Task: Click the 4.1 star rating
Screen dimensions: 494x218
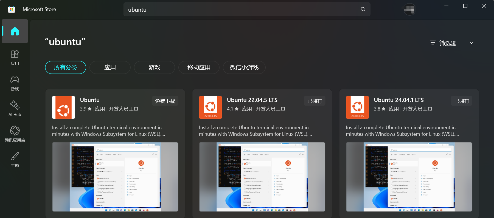Action: (x=233, y=109)
